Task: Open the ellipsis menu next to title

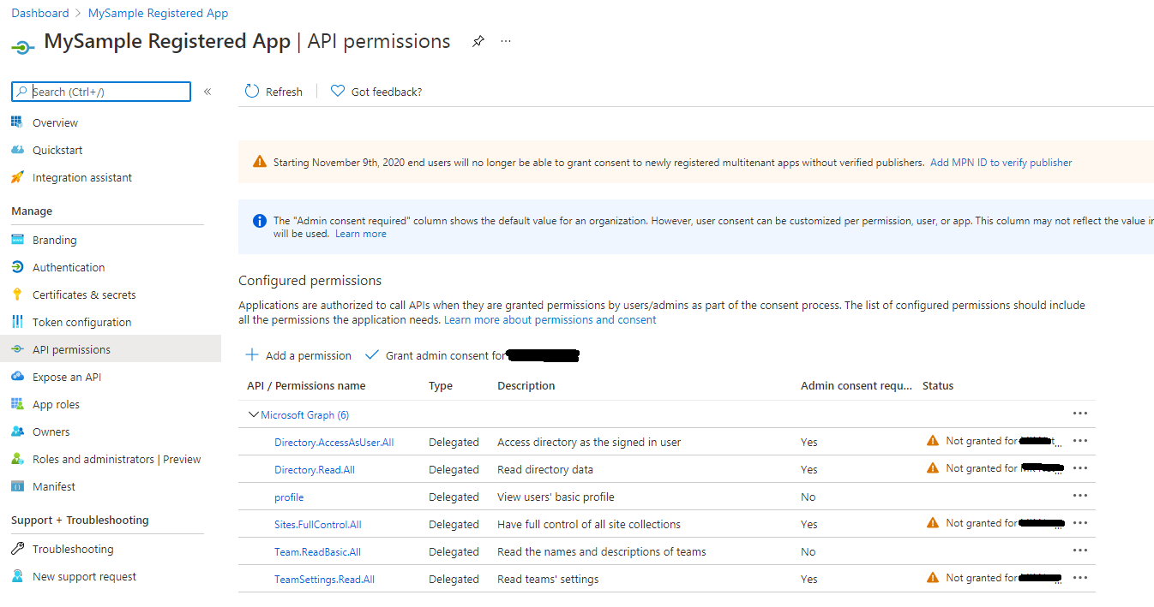Action: [x=506, y=41]
